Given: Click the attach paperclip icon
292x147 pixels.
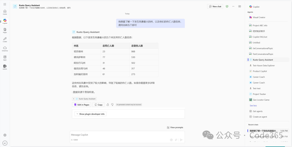Looking at the screenshot, I should point(176,140).
